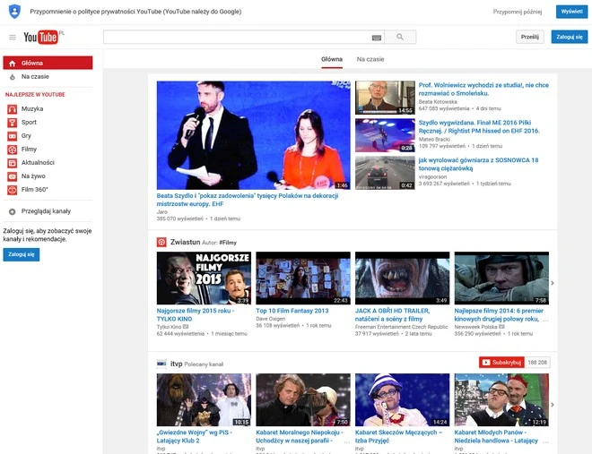The image size is (592, 454).
Task: Click Przeglądaj kanały in the sidebar
Action: point(46,211)
